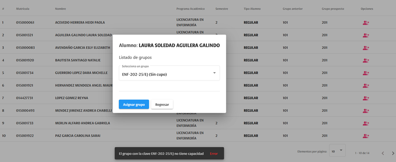Viewport: 396px width, 162px height.
Task: Click assign-group icon for HERNANDEZ MENDOZA ANGEL row
Action: pyautogui.click(x=366, y=85)
